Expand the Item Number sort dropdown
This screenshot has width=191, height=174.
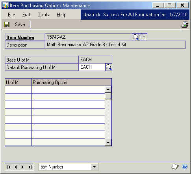[x=94, y=167]
